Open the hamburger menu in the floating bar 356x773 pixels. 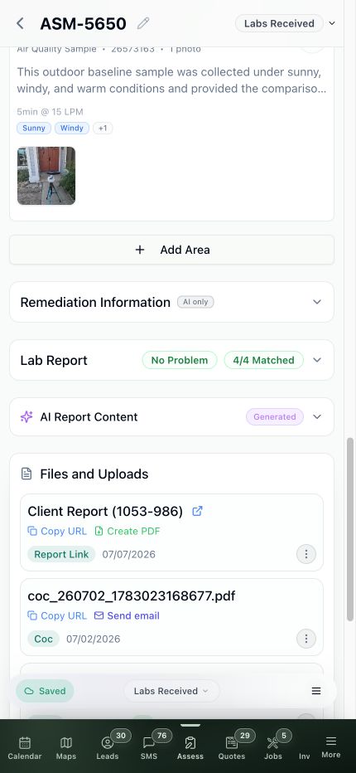click(x=316, y=691)
